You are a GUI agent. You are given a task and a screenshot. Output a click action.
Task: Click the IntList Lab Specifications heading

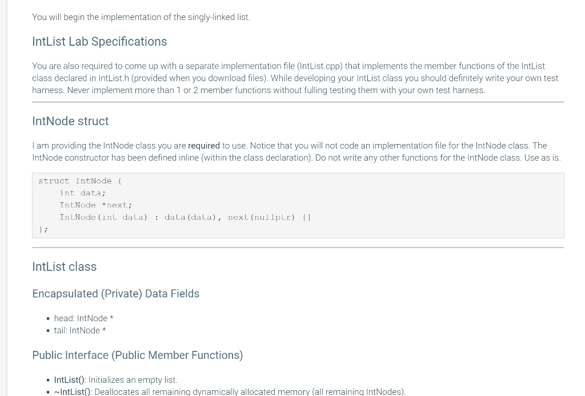(x=99, y=42)
